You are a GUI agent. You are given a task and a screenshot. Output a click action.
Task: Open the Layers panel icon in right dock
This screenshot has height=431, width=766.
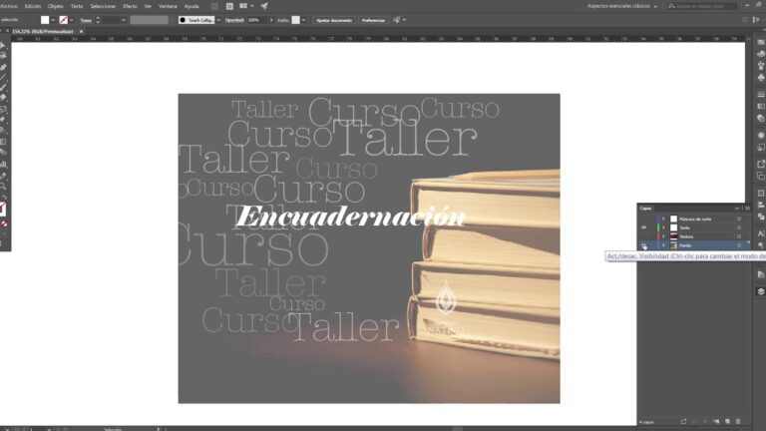[x=760, y=291]
